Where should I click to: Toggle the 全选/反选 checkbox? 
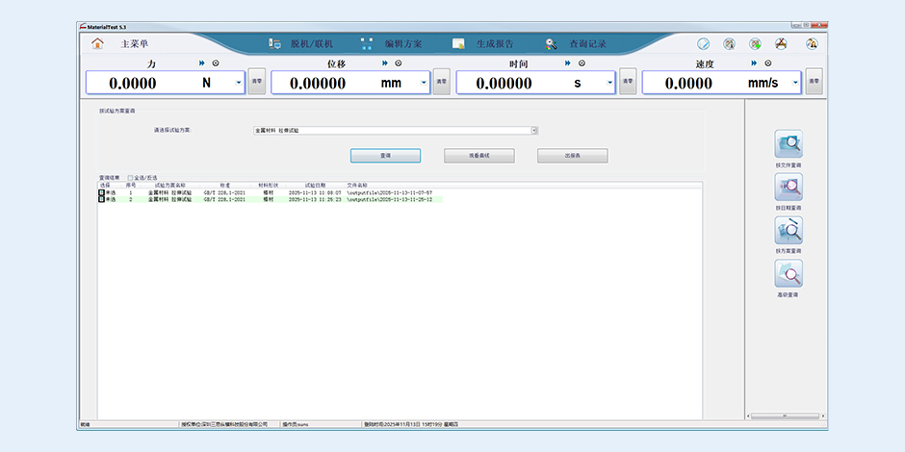[x=130, y=178]
